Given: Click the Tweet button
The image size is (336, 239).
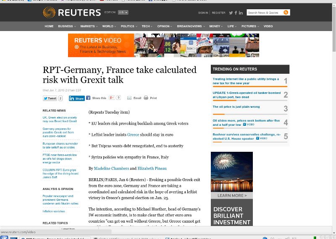Looking at the screenshot, I should pyautogui.click(x=50, y=98).
